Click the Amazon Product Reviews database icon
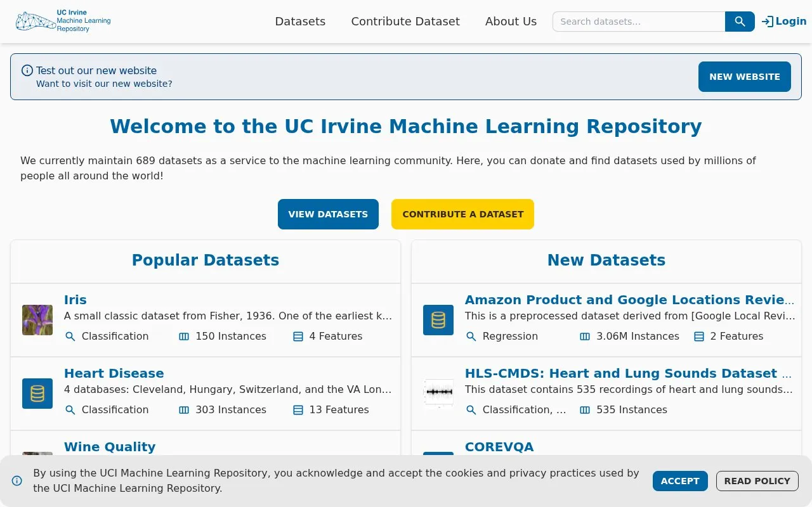Screen dimensions: 812x507 [x=438, y=320]
